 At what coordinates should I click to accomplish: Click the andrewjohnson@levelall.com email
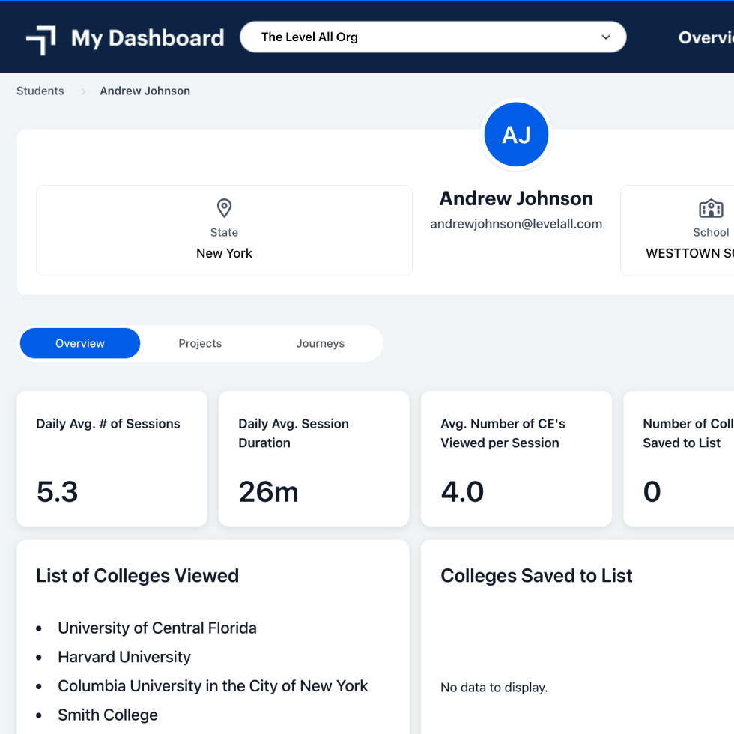[516, 224]
